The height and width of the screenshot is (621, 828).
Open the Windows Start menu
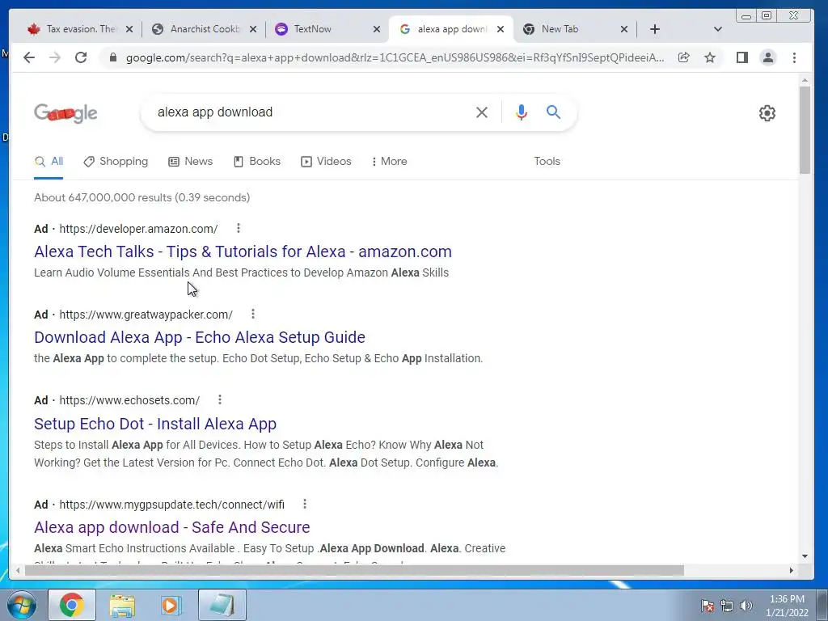21,605
